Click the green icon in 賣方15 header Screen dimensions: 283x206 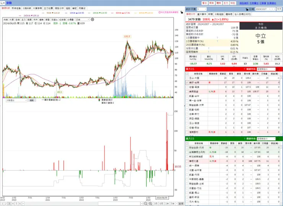pyautogui.click(x=277, y=138)
